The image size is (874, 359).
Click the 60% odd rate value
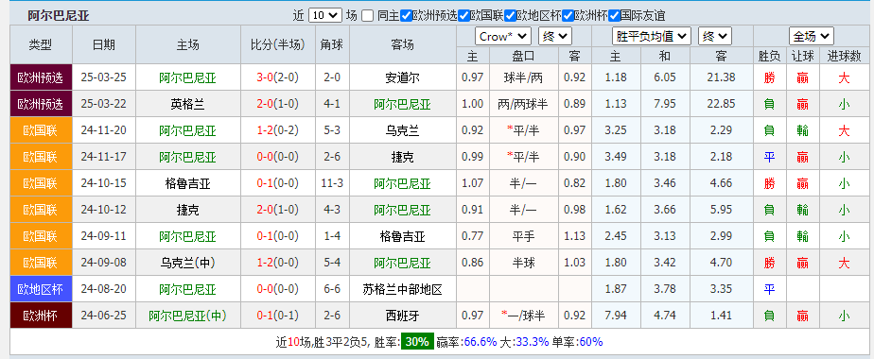tap(591, 342)
